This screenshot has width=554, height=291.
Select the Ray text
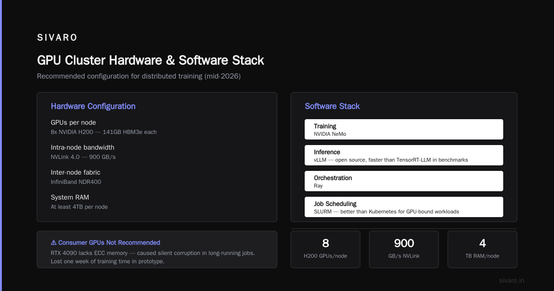tap(319, 186)
